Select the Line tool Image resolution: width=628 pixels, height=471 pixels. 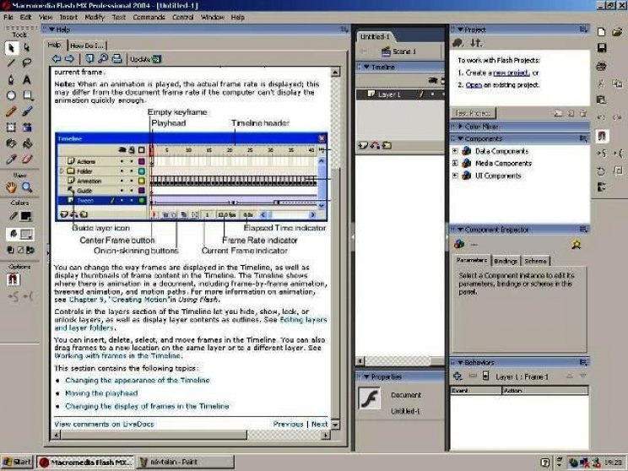point(11,63)
